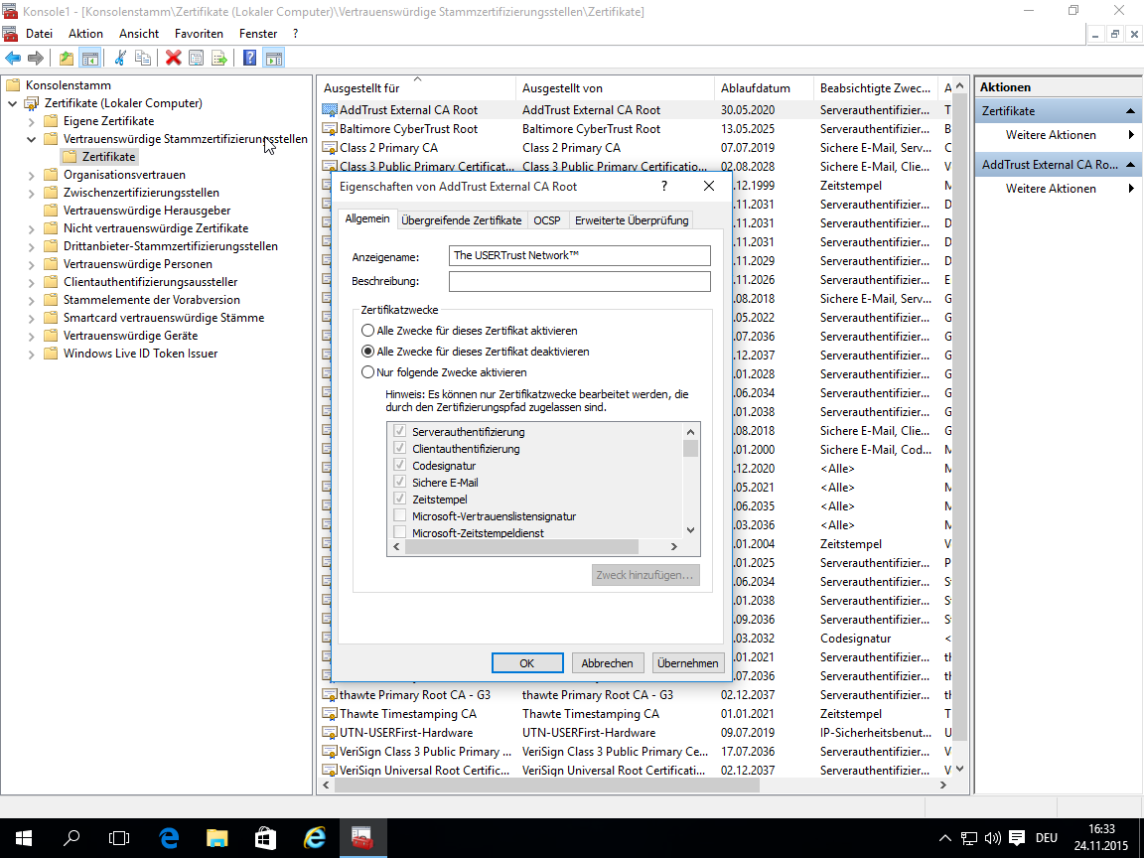
Task: Expand the Eigene Zertifikate node
Action: tap(32, 121)
